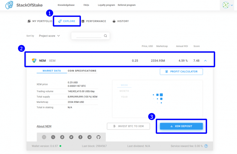The width and height of the screenshot is (237, 154).
Task: Open the Knowledgebase link
Action: pyautogui.click(x=66, y=5)
